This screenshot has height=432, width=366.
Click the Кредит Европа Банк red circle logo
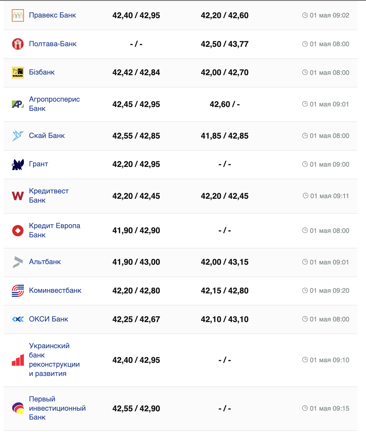tap(18, 230)
